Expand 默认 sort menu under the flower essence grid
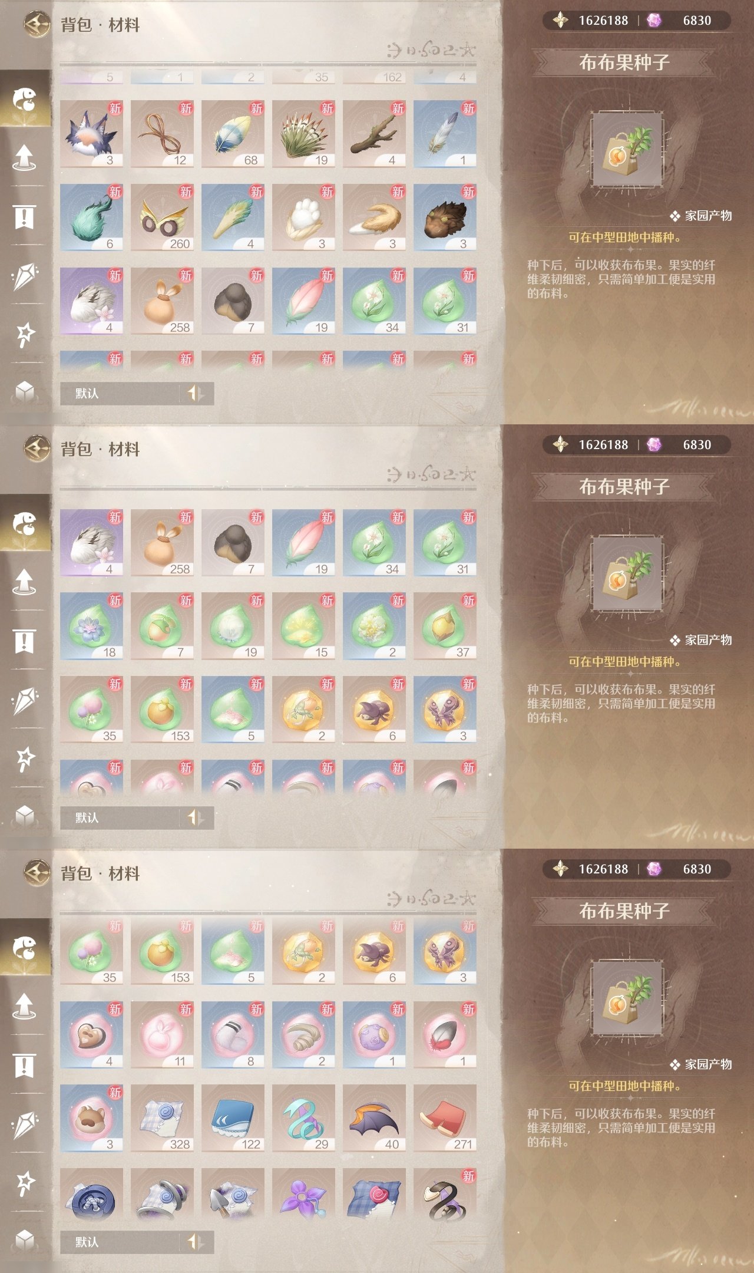Screen dimensions: 754x1273 click(x=137, y=817)
